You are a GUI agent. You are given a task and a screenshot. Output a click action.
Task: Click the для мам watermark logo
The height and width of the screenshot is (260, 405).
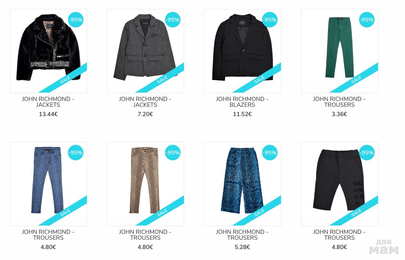(x=384, y=247)
